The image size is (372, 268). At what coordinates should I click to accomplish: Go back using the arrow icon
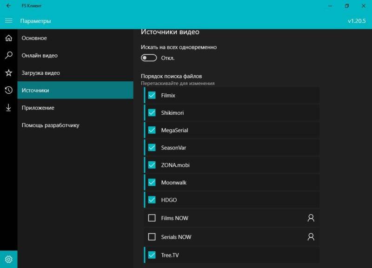(x=8, y=6)
